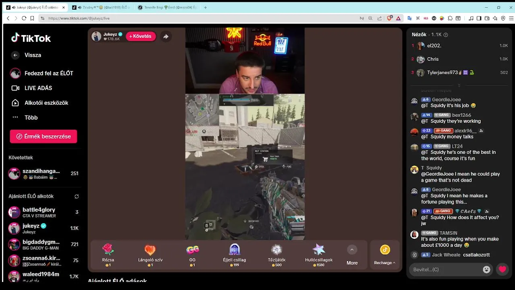Open the translate extension icon
This screenshot has height=290, width=515.
[410, 18]
